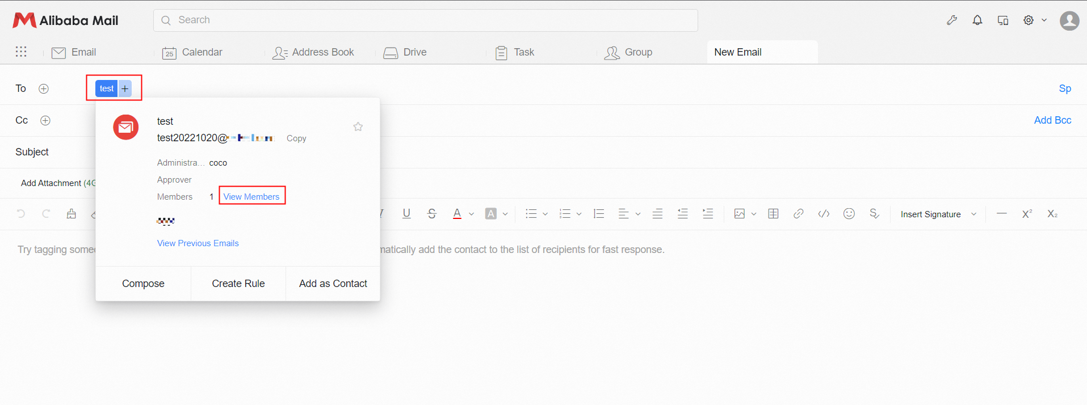This screenshot has width=1087, height=405.
Task: Open the line spacing tool
Action: 599,214
